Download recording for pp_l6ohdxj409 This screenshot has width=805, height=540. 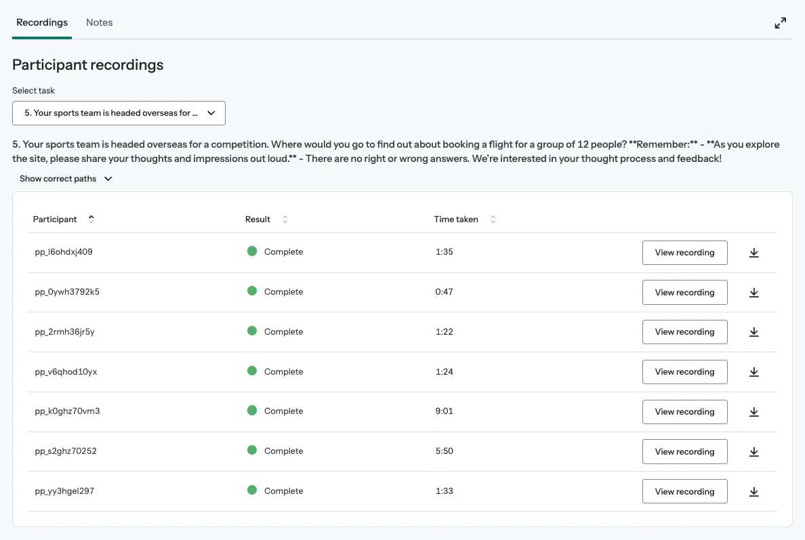click(754, 253)
